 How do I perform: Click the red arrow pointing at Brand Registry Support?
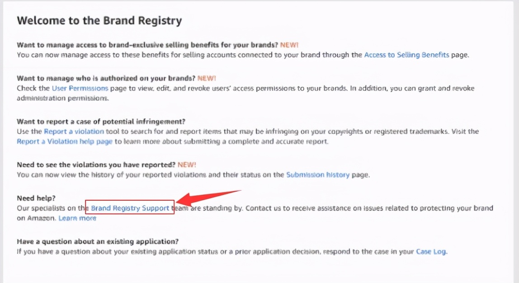[x=208, y=198]
